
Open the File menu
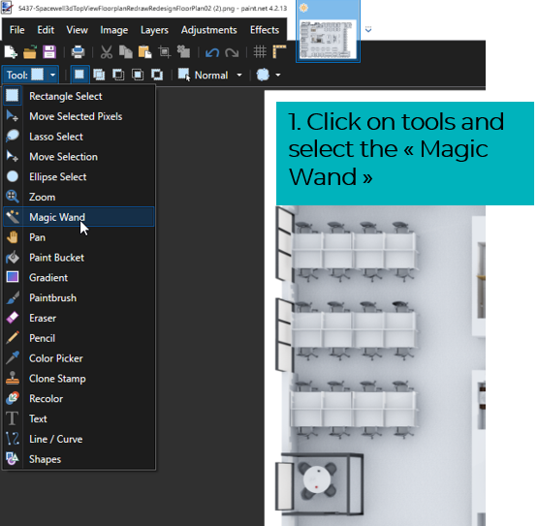click(16, 30)
